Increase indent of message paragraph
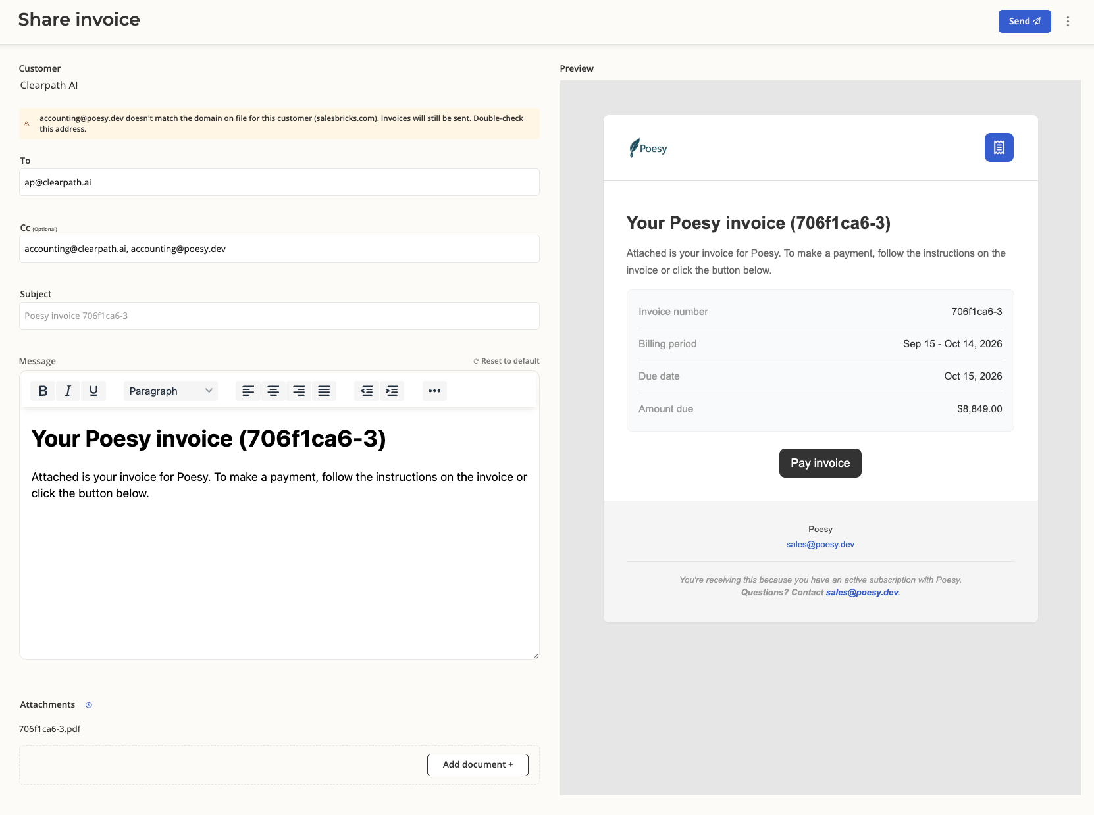 [x=392, y=391]
